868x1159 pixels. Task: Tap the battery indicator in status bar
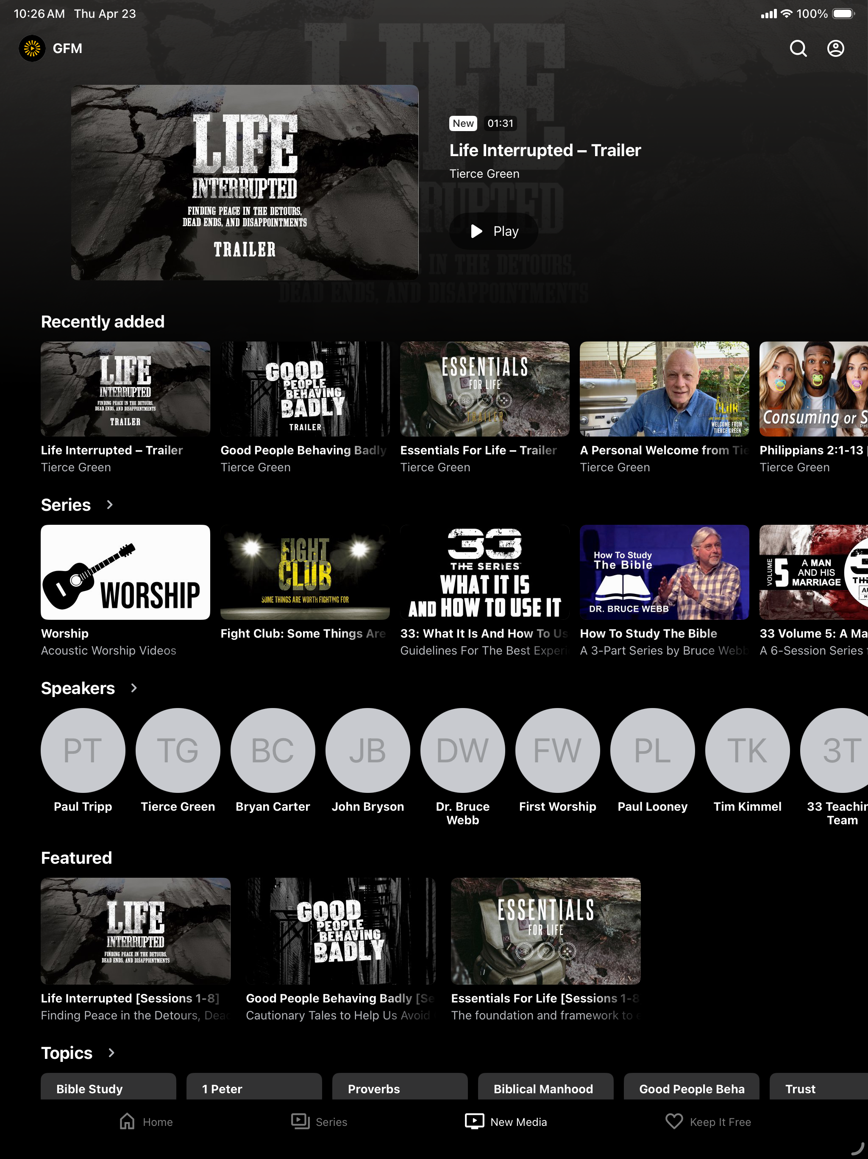[843, 14]
